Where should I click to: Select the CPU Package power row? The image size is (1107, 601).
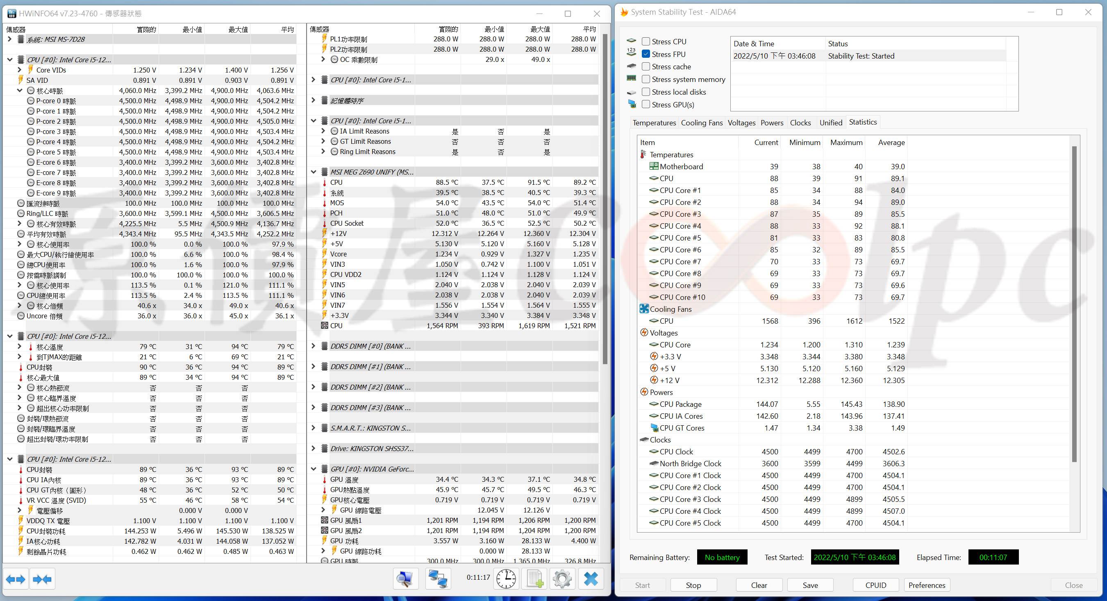pyautogui.click(x=772, y=404)
